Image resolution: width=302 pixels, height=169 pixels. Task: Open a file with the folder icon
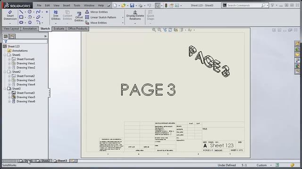pyautogui.click(x=124, y=5)
